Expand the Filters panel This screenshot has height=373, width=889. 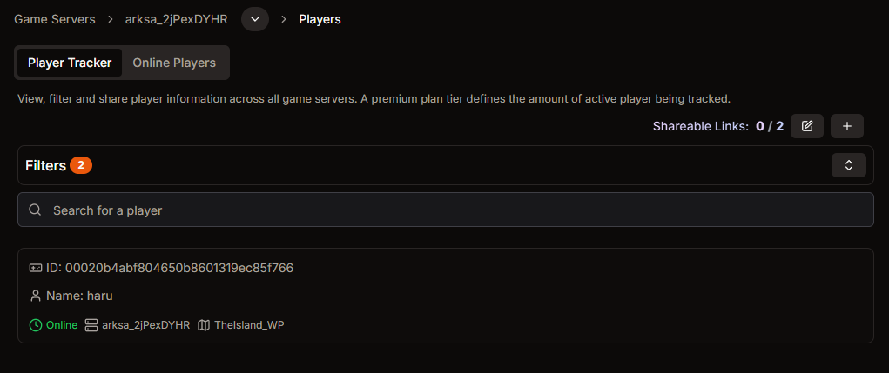click(x=849, y=165)
